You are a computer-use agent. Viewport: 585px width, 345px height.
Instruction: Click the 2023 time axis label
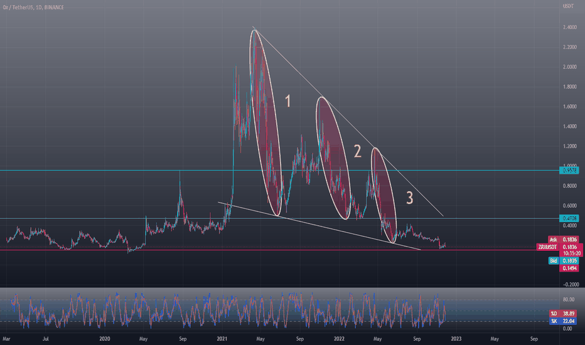456,339
